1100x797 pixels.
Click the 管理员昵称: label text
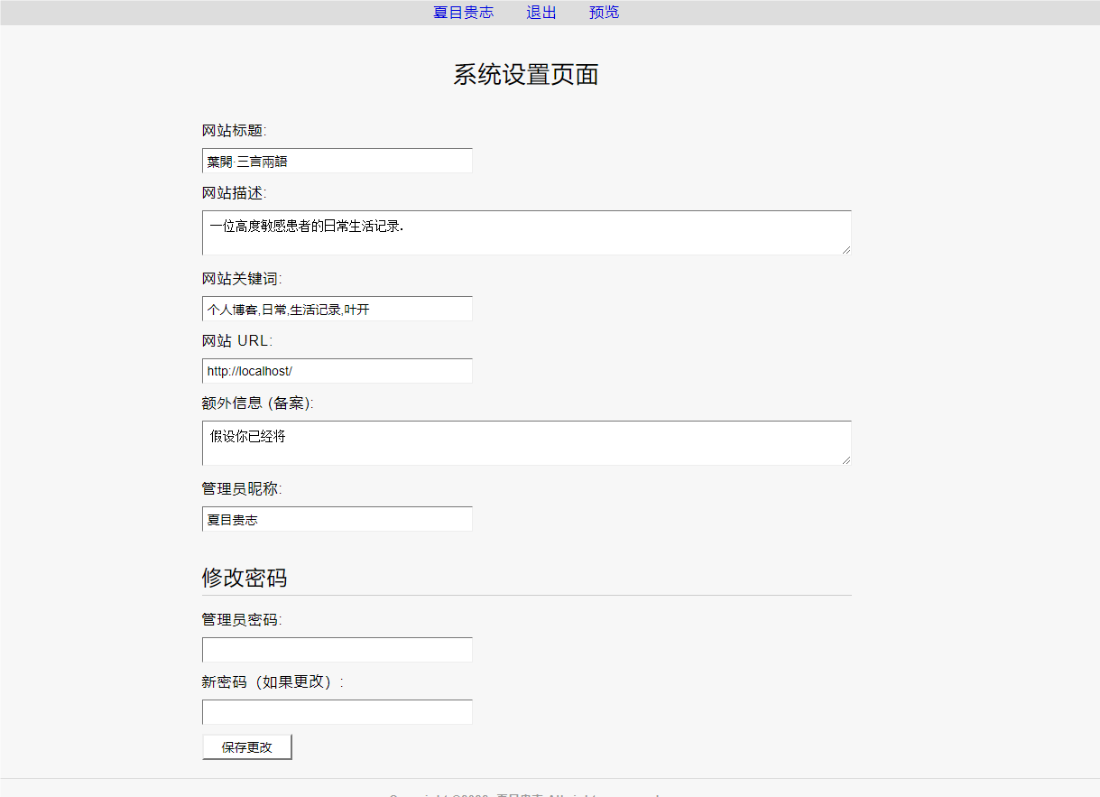(242, 489)
